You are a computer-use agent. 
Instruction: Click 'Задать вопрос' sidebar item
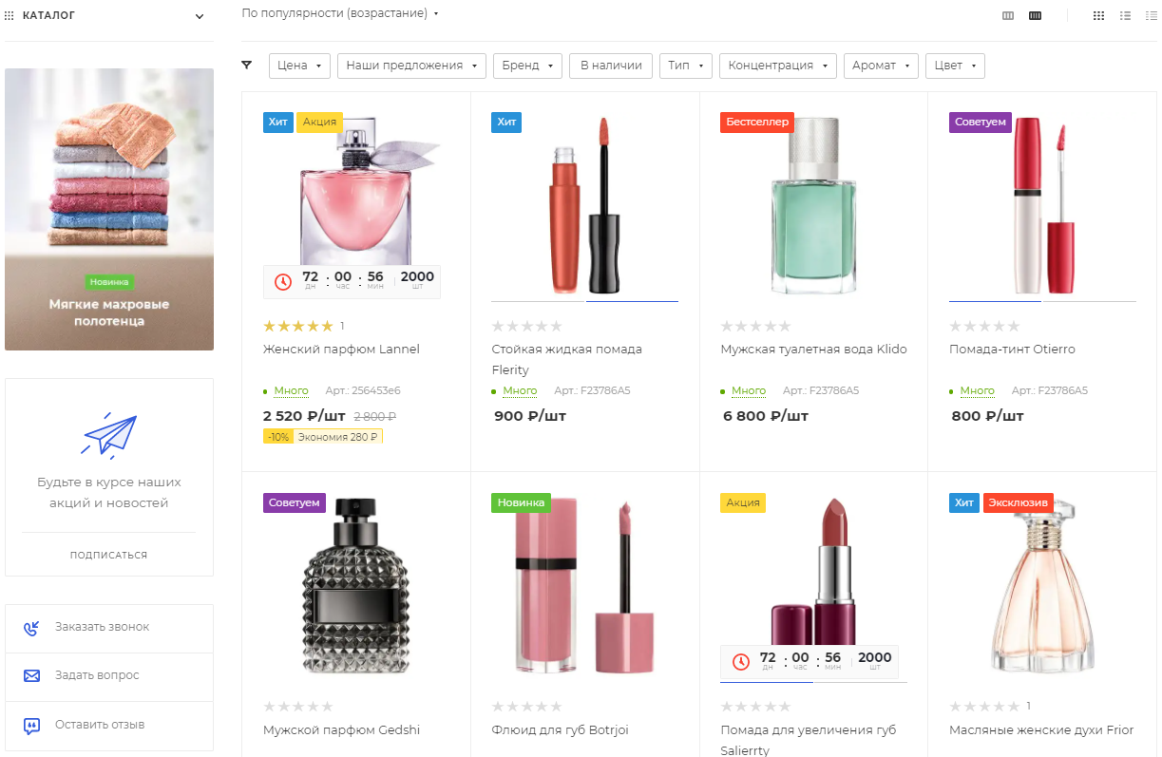[x=109, y=676]
